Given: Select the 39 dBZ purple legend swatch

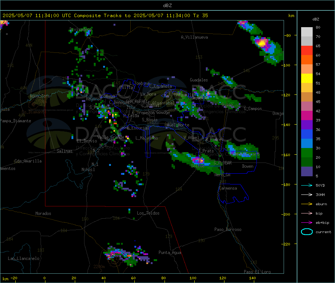Looking at the screenshot, I should click(307, 125).
